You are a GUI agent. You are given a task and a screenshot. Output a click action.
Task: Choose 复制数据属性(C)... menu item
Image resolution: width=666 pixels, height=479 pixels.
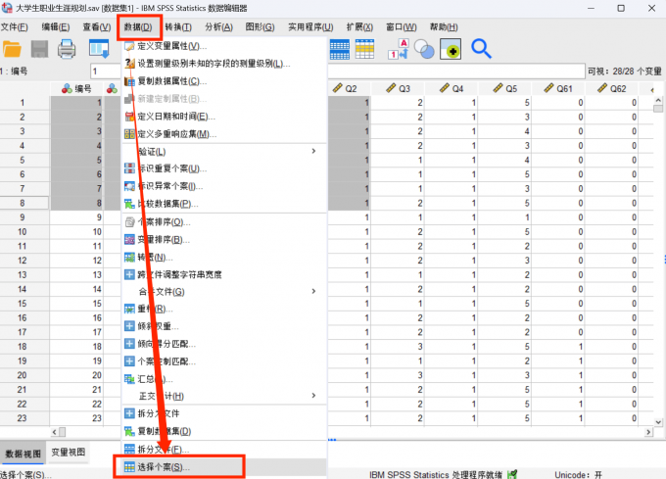(x=224, y=81)
